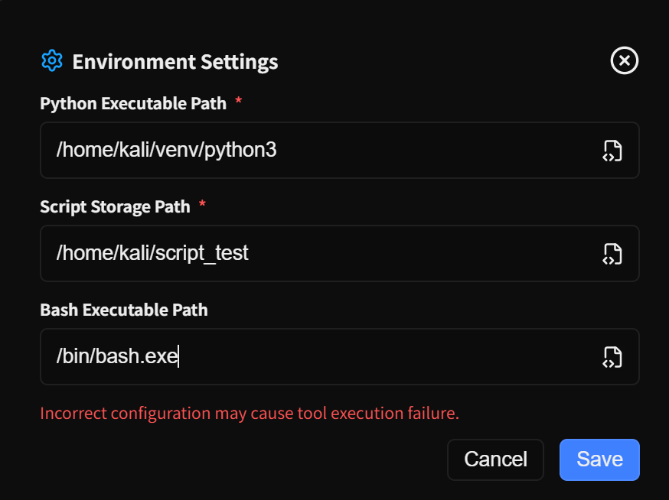
Task: Click the Bash Executable Path label
Action: tap(124, 310)
